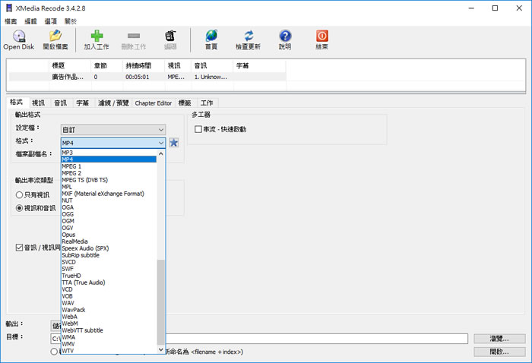The image size is (532, 363).
Task: Switch to the 工作 tab
Action: [x=207, y=103]
